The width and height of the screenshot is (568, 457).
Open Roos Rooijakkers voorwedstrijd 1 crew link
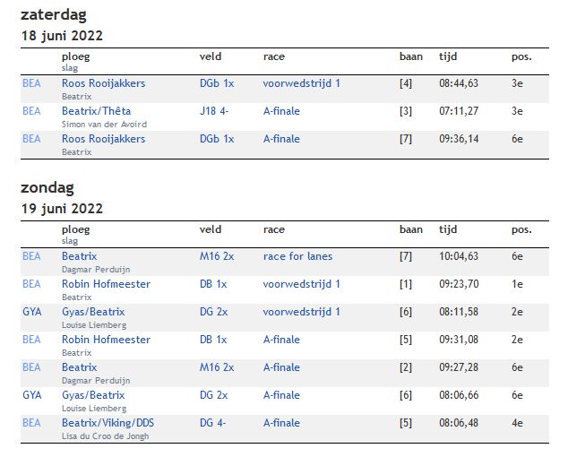(x=103, y=83)
